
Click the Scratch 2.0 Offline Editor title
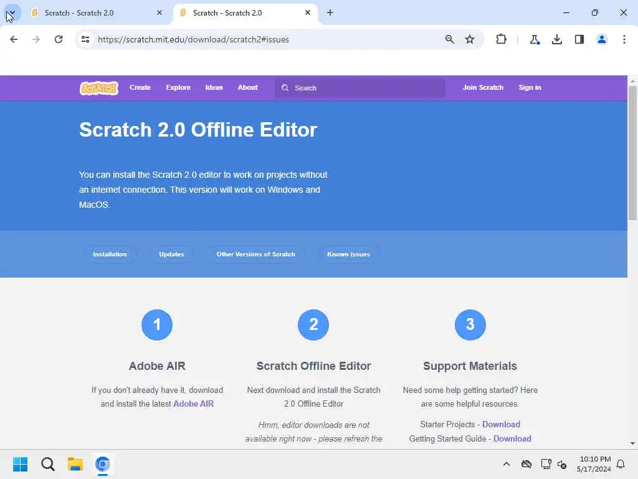point(198,130)
